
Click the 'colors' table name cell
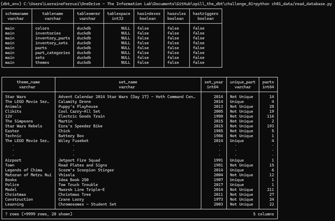pyautogui.click(x=42, y=28)
